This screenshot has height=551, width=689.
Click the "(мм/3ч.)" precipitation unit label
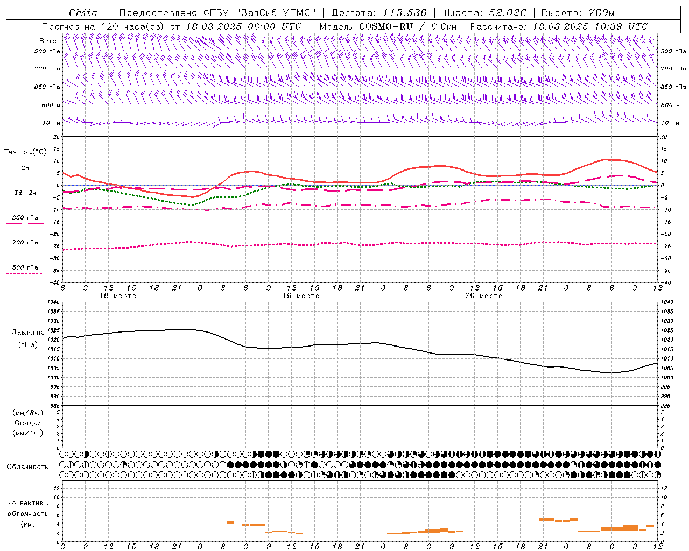[28, 413]
